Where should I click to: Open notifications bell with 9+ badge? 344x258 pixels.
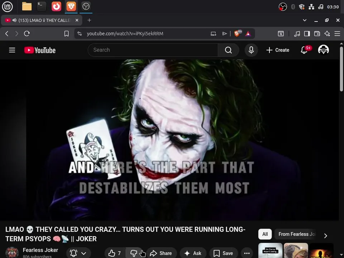tap(305, 50)
